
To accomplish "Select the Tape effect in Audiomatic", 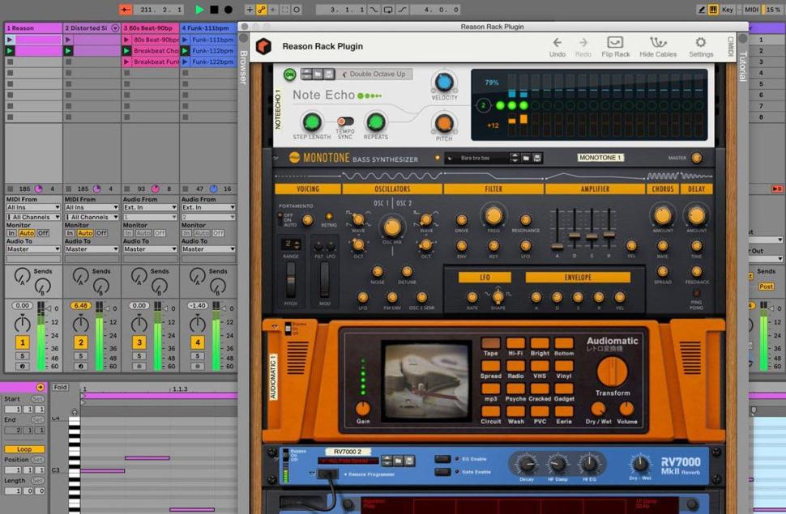I will tap(490, 343).
